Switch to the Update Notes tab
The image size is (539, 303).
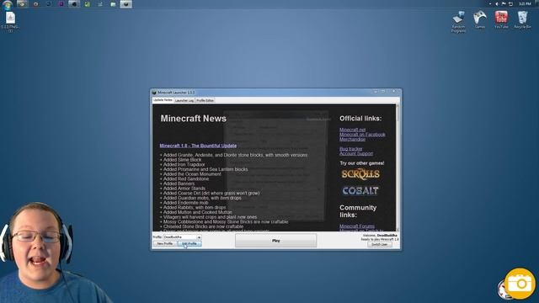click(163, 100)
